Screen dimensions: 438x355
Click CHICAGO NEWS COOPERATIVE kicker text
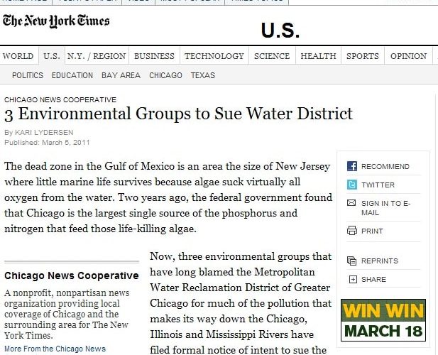pos(60,99)
